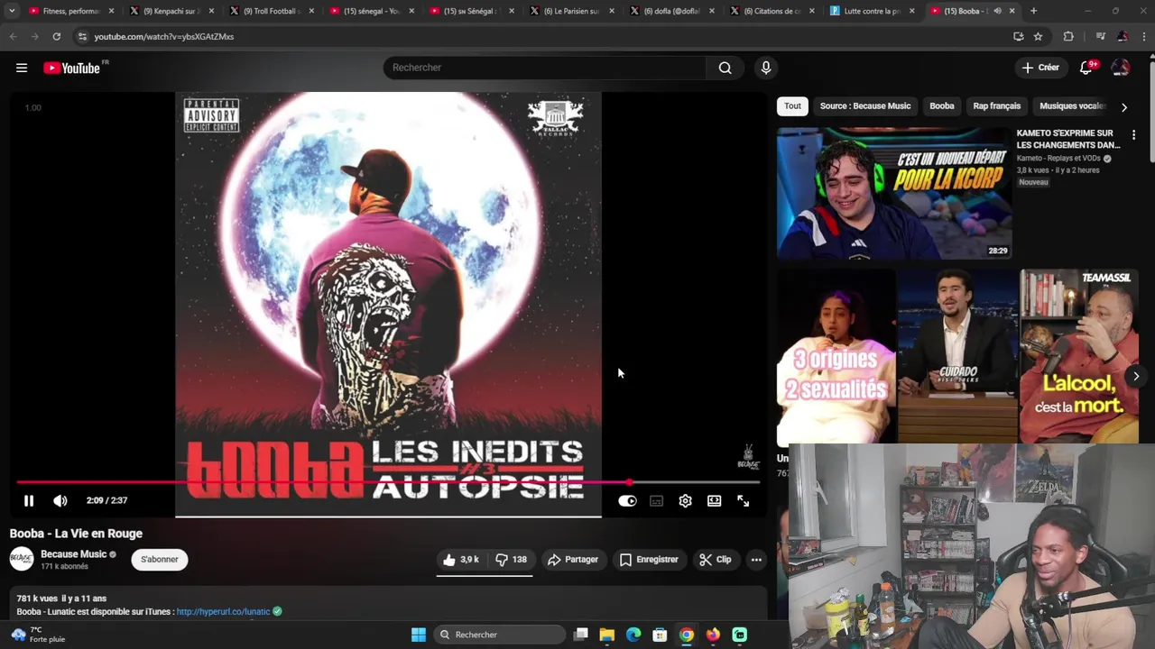
Task: Open Task View on the taskbar
Action: (581, 635)
